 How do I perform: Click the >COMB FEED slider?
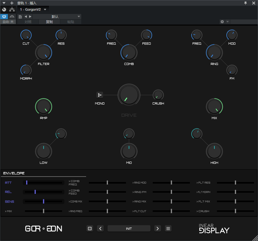click(107, 192)
